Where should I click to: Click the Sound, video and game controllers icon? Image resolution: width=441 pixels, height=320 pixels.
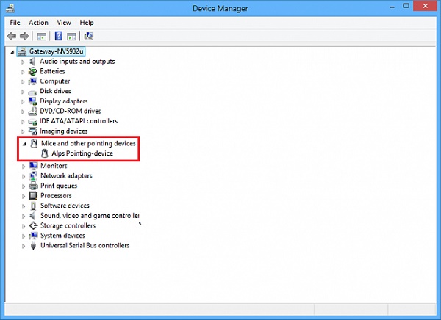coord(33,216)
